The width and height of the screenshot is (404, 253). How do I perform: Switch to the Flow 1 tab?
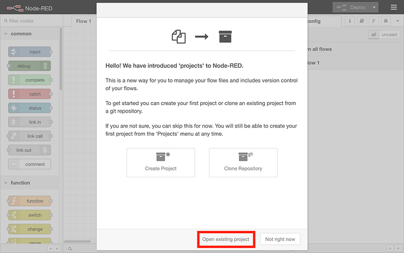coord(83,21)
